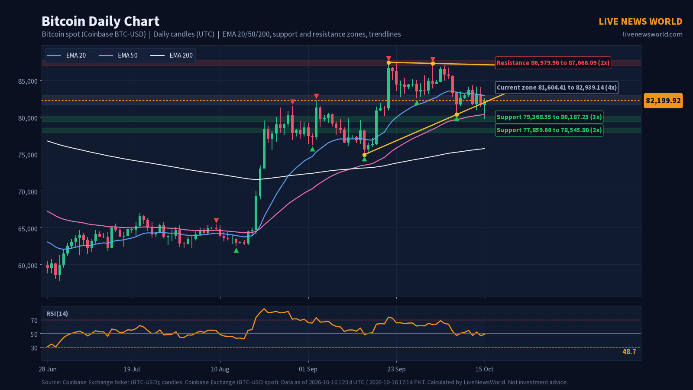Click the blue EMA 20 legend line swatch
This screenshot has width=693, height=390.
click(x=54, y=55)
